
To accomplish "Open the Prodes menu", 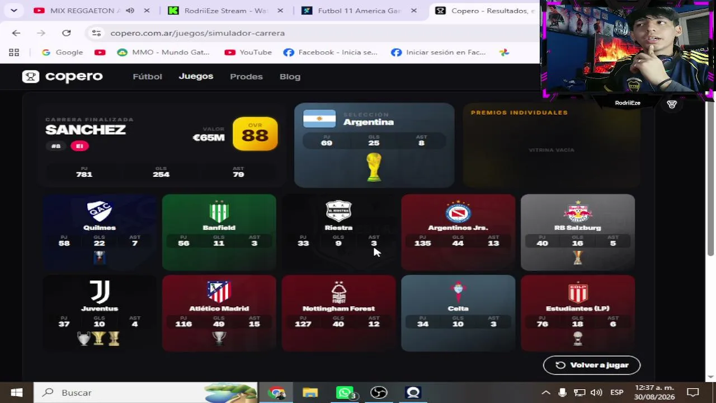I will (x=246, y=77).
